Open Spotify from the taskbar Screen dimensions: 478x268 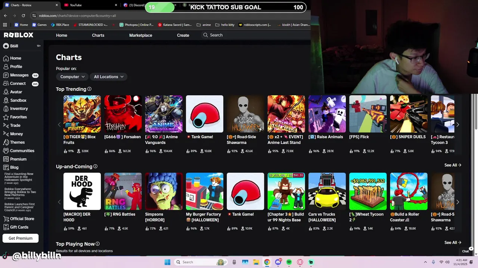click(289, 262)
